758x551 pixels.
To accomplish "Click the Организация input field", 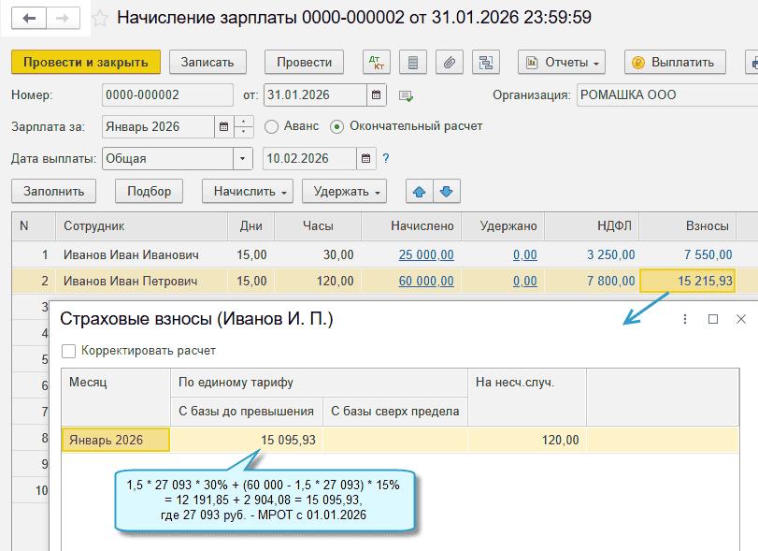I will [x=664, y=94].
